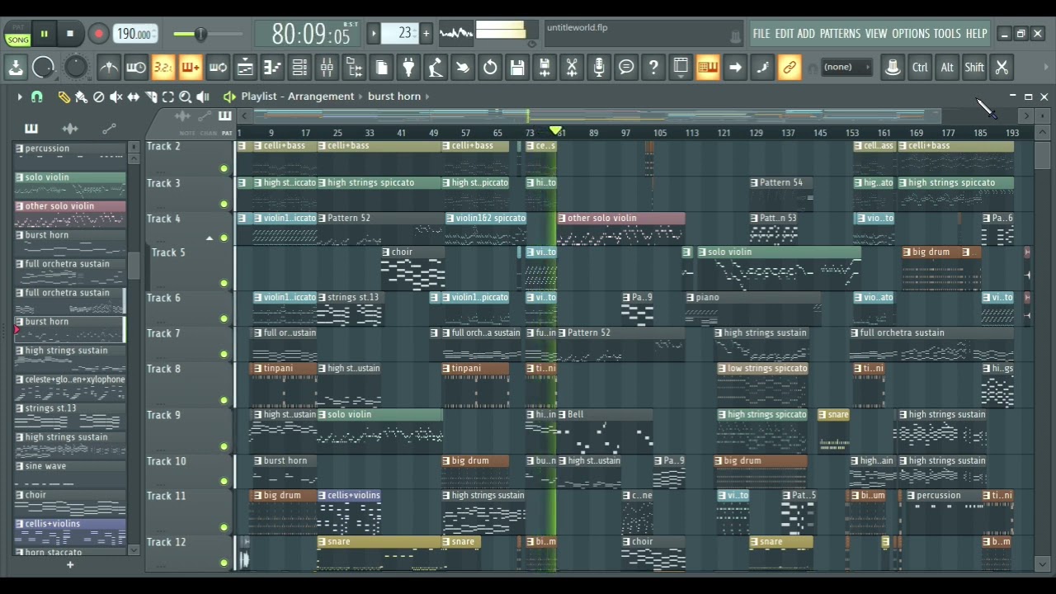Open the OPTIONS menu
This screenshot has width=1056, height=594.
click(911, 34)
